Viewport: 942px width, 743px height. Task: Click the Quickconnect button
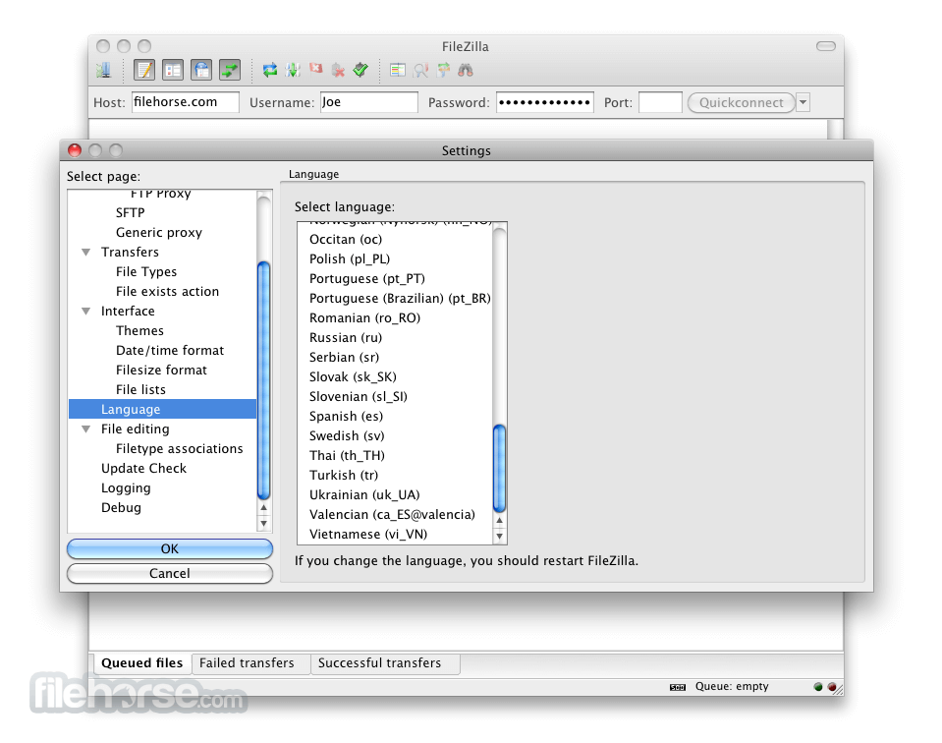tap(742, 102)
